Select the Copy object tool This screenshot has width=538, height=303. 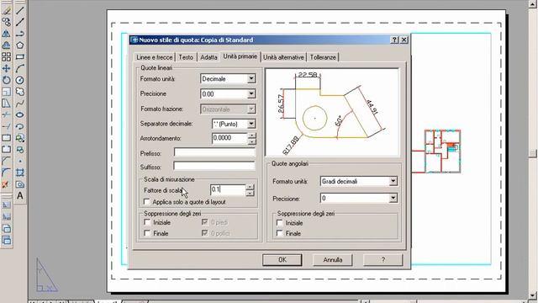(x=6, y=23)
